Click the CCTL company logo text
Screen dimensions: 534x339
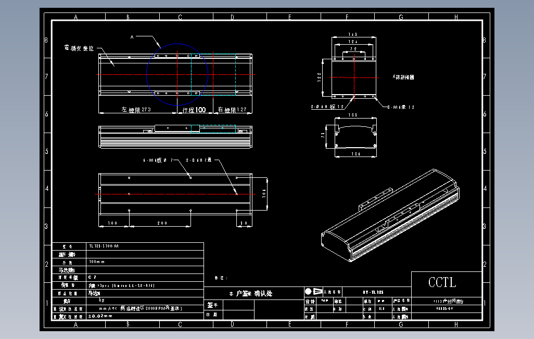[442, 282]
